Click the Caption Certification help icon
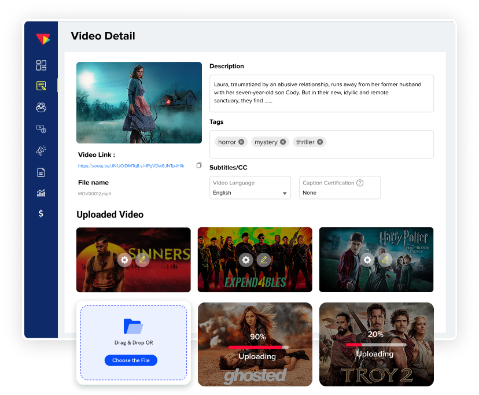Screen dimensions: 479x395 (x=360, y=183)
